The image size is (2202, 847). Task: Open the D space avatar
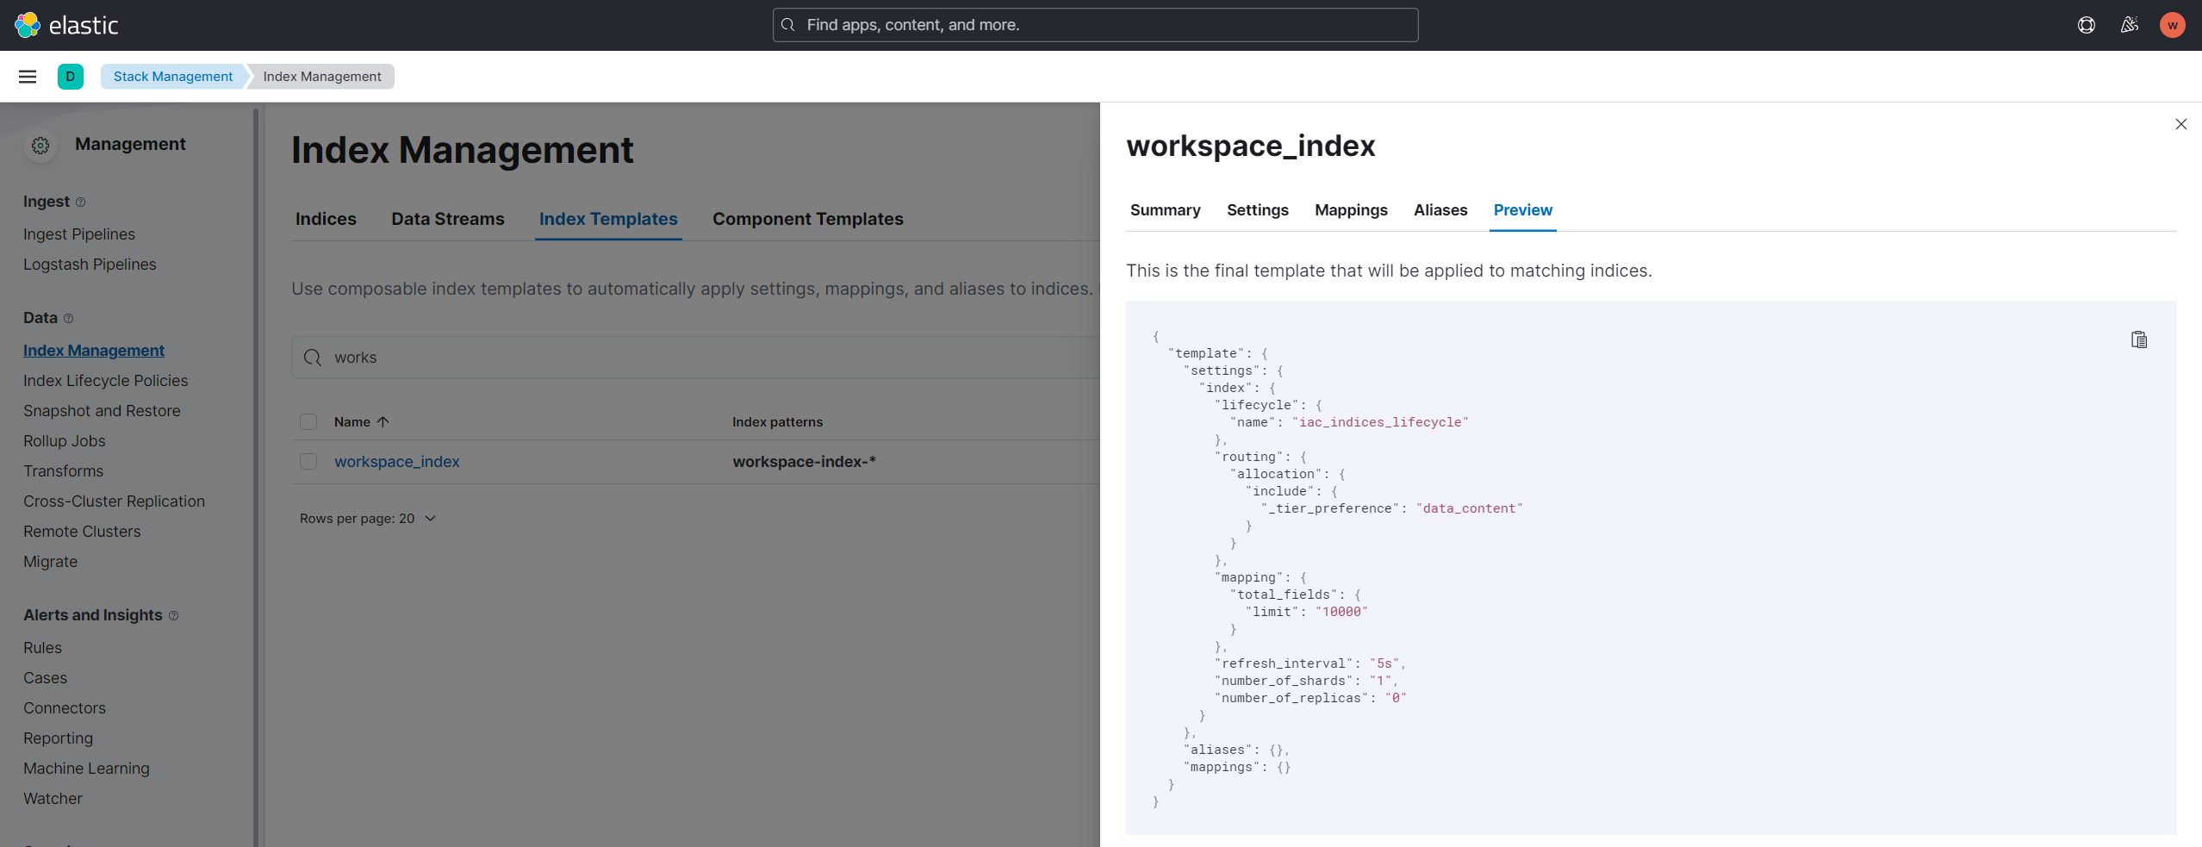pos(71,77)
